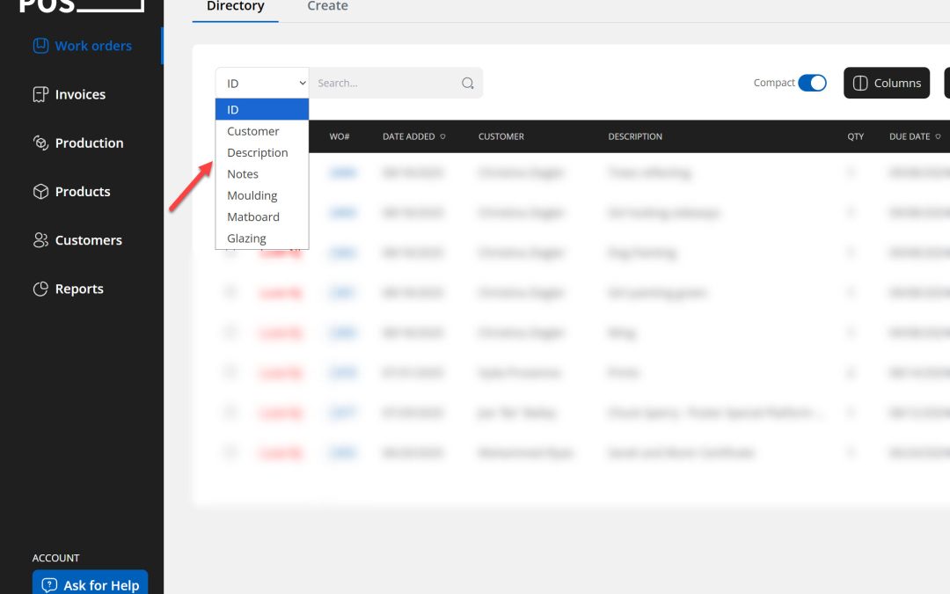
Task: Click the CUSTOMER column header
Action: (x=501, y=136)
